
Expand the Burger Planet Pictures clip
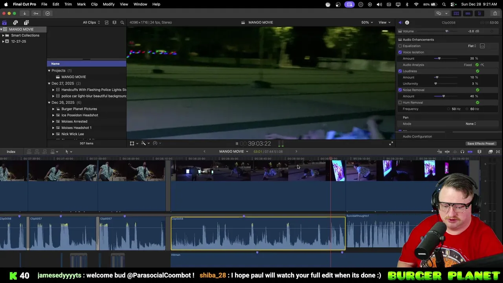coord(53,109)
